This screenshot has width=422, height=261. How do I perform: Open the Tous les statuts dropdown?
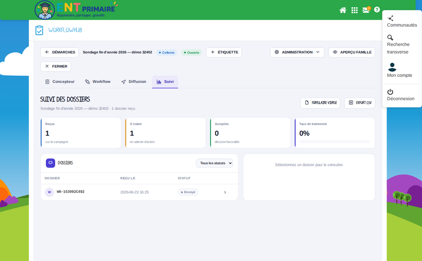point(215,163)
